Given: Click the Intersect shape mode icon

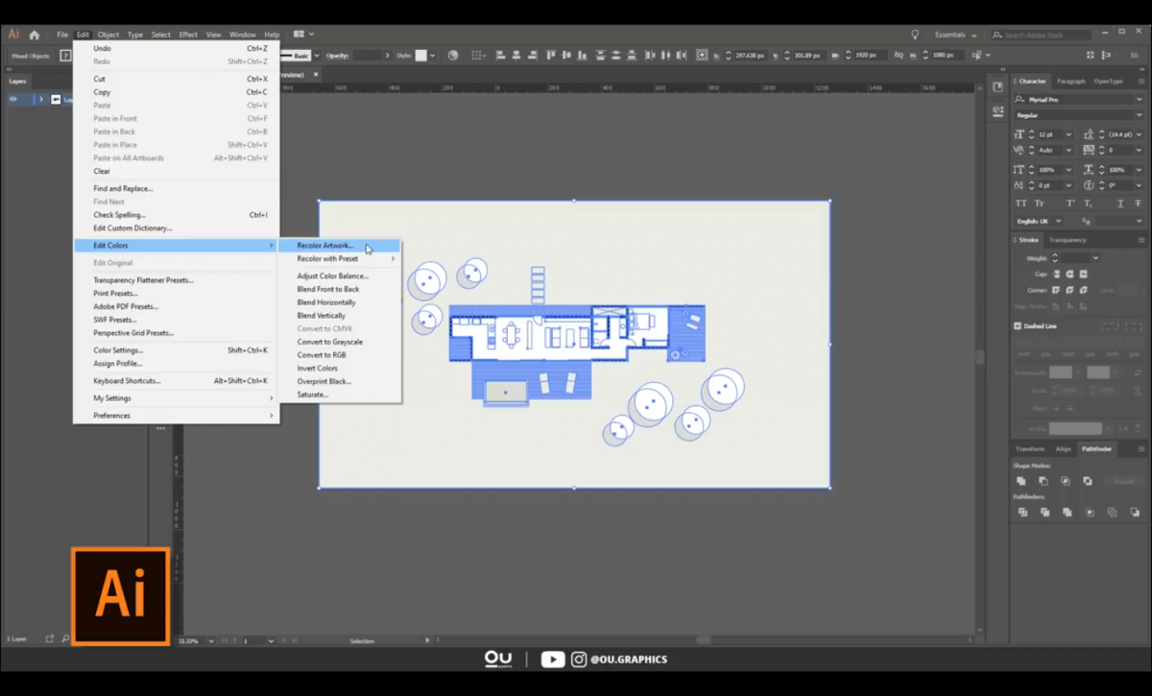Looking at the screenshot, I should tap(1066, 481).
